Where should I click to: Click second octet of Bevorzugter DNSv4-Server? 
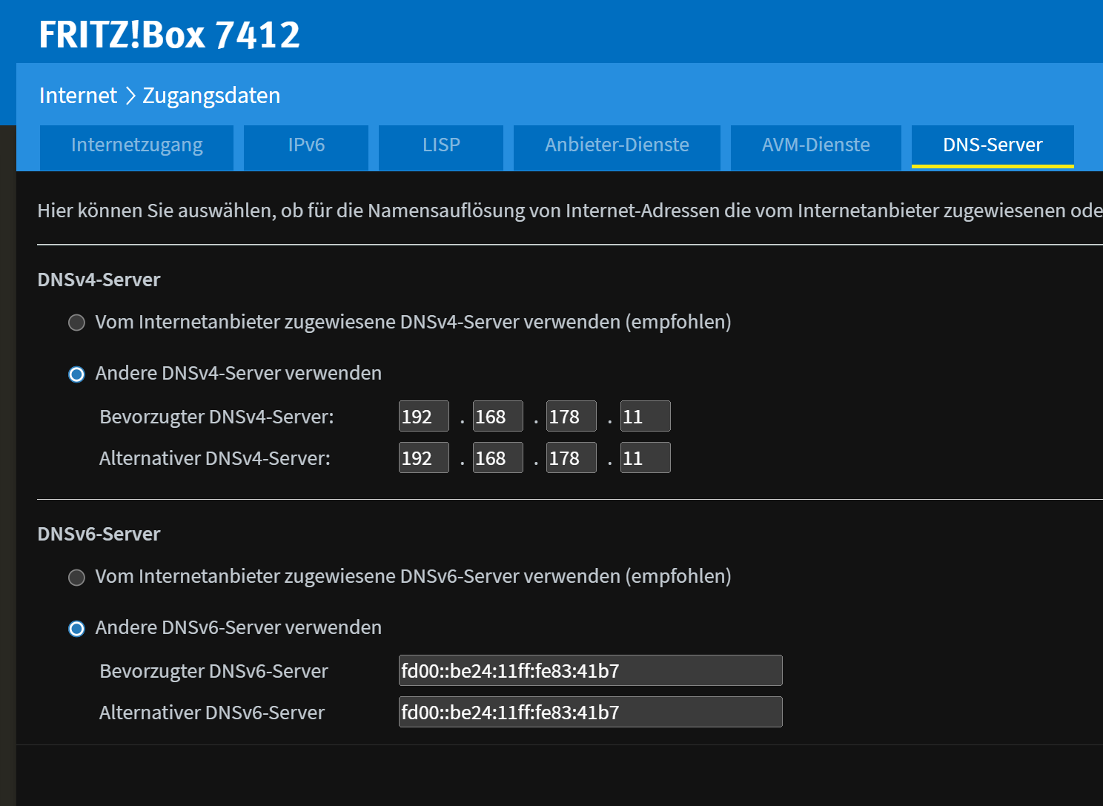click(497, 417)
